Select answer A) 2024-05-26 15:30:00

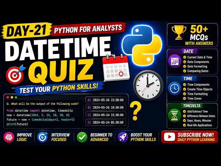tap(106, 100)
